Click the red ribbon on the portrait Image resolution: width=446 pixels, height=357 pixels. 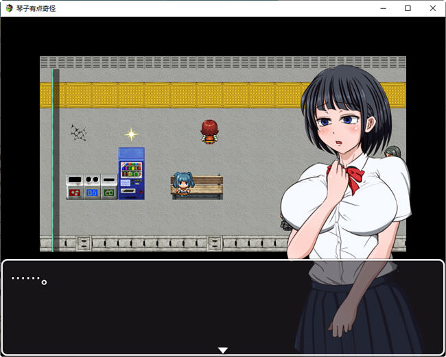point(351,178)
